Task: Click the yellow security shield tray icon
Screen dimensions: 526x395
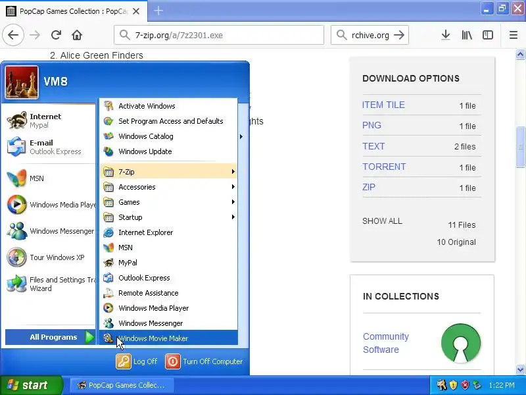Action: pyautogui.click(x=453, y=385)
